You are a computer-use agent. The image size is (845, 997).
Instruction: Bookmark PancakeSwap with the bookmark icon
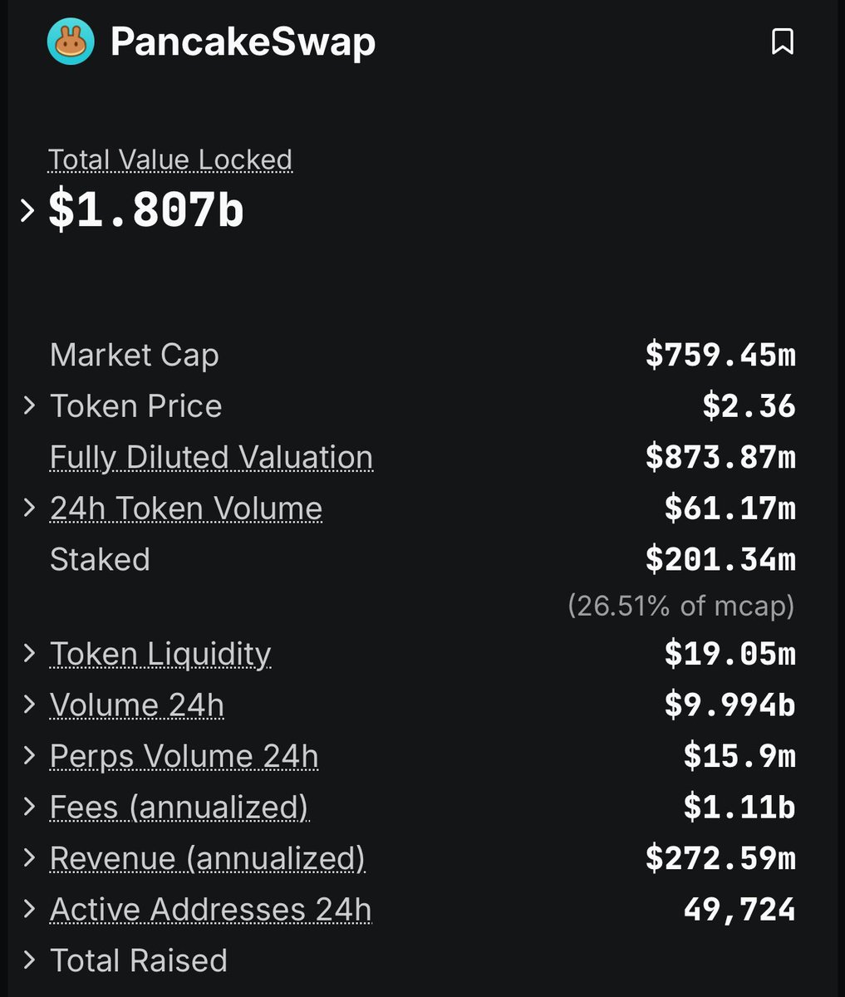click(783, 42)
